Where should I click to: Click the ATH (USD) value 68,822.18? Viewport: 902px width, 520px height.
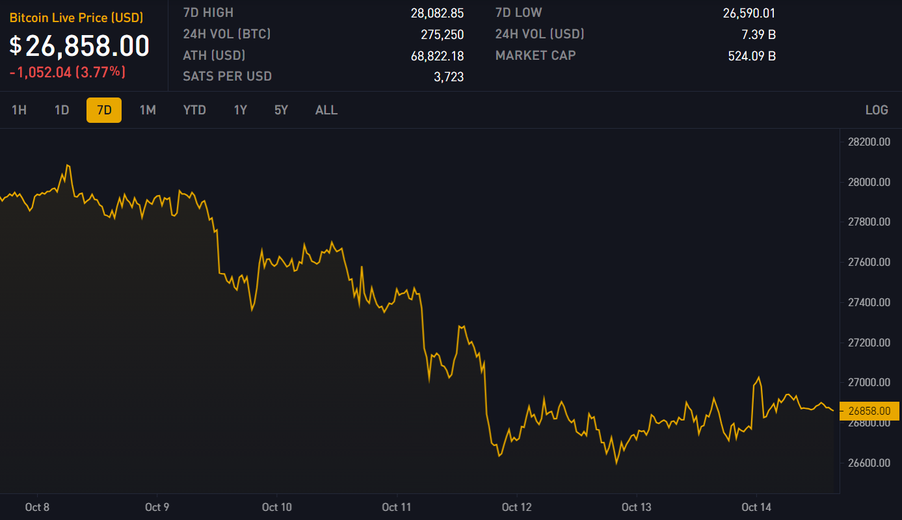tap(437, 56)
